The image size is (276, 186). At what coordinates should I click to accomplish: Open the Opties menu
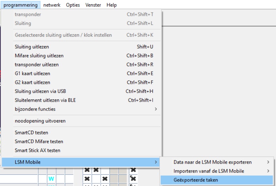(73, 5)
